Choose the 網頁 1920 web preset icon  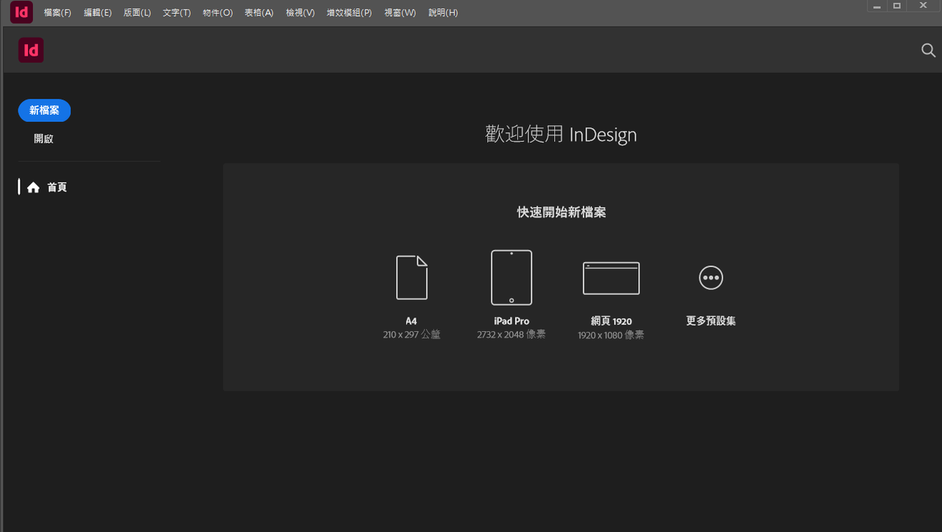611,278
